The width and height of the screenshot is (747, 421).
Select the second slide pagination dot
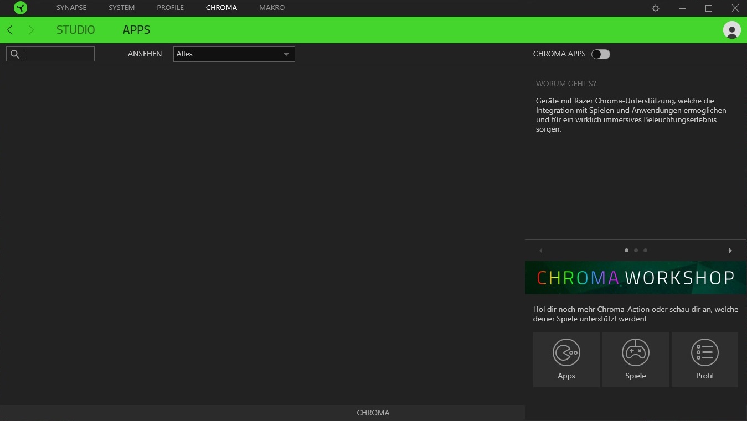(636, 251)
